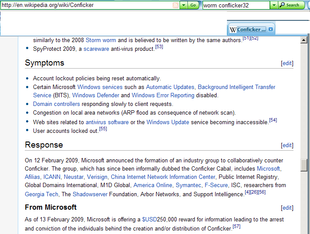Open the Windows Error Reporting link

click(x=163, y=96)
